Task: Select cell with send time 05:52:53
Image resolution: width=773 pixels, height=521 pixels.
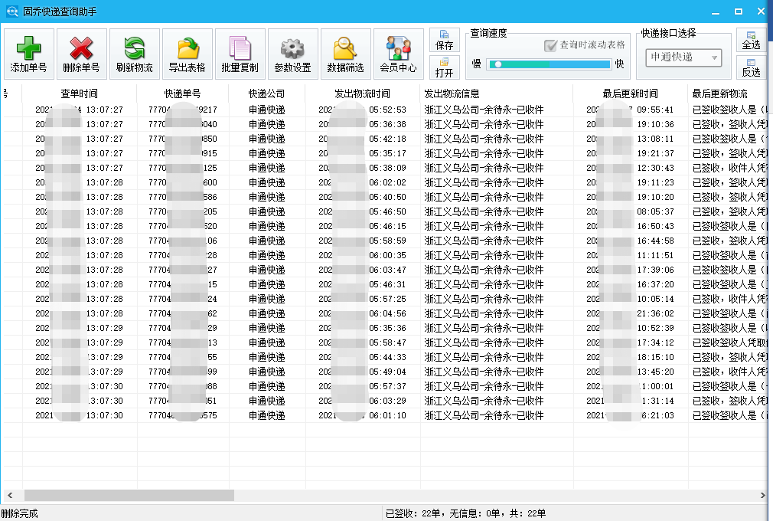Action: 362,110
